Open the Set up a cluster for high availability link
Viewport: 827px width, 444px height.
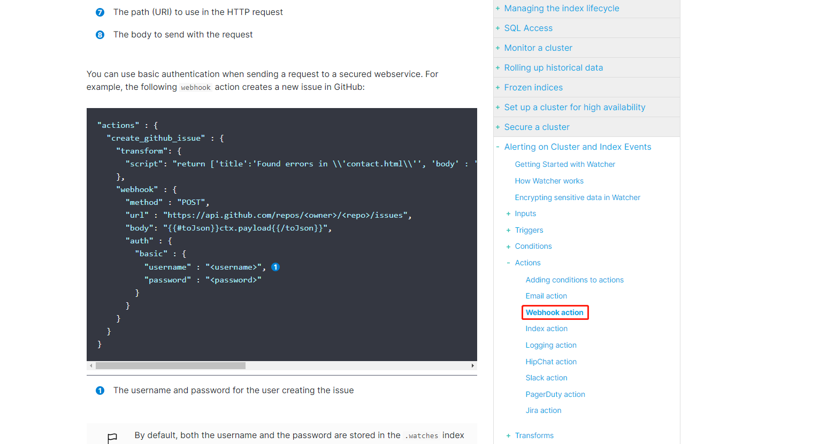(x=575, y=108)
